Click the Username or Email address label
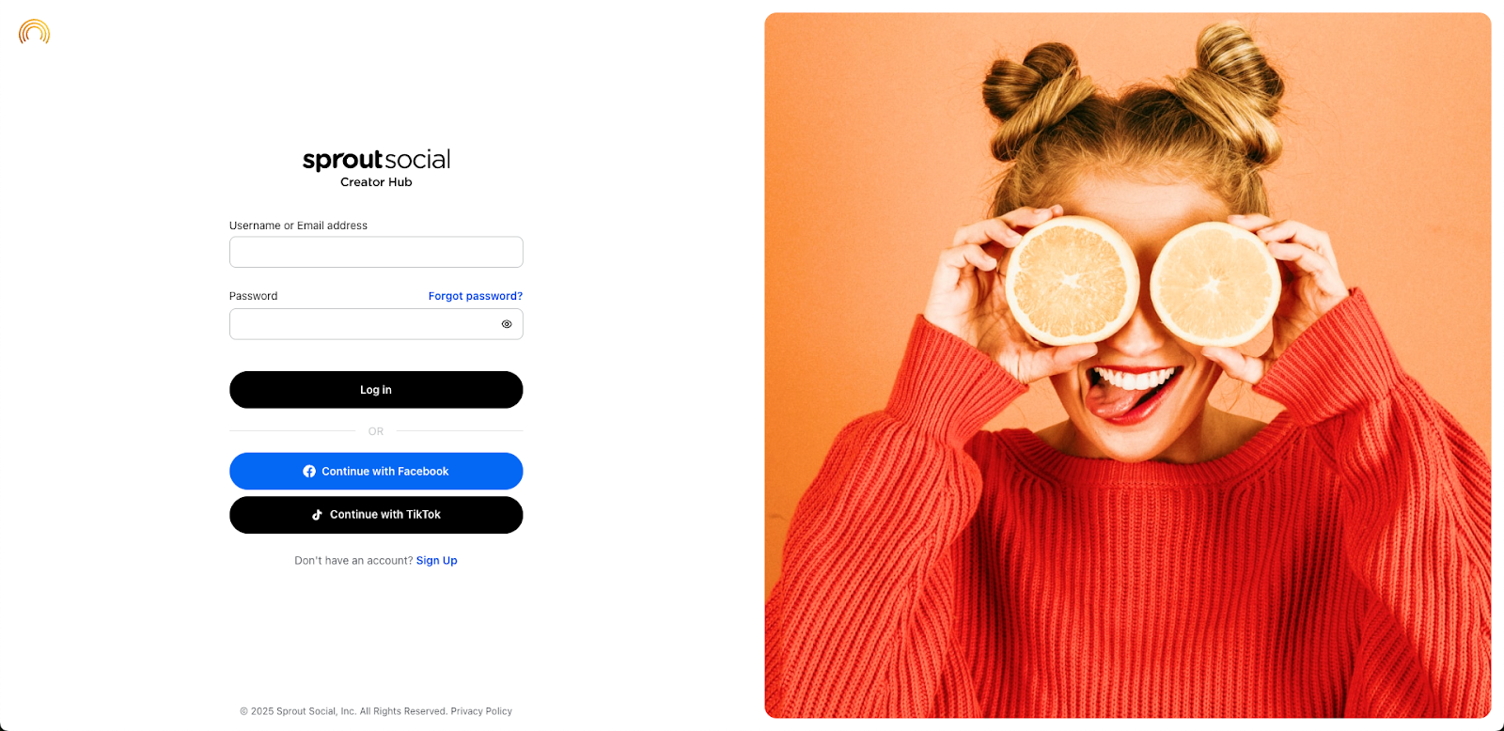 pyautogui.click(x=298, y=226)
